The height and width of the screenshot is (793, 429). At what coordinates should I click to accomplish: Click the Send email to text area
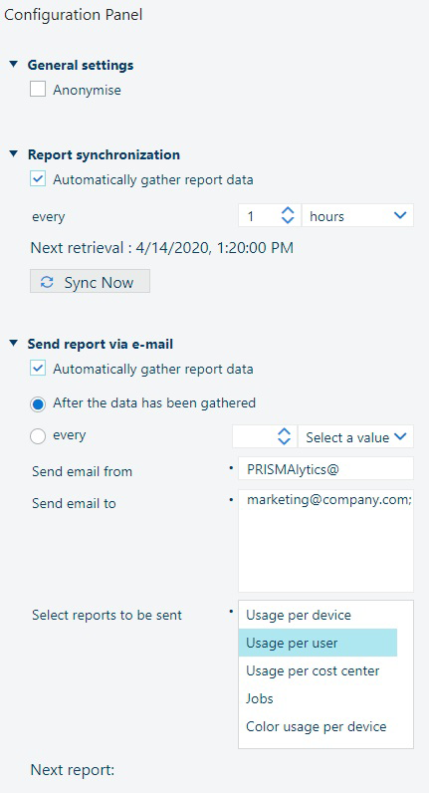(325, 540)
